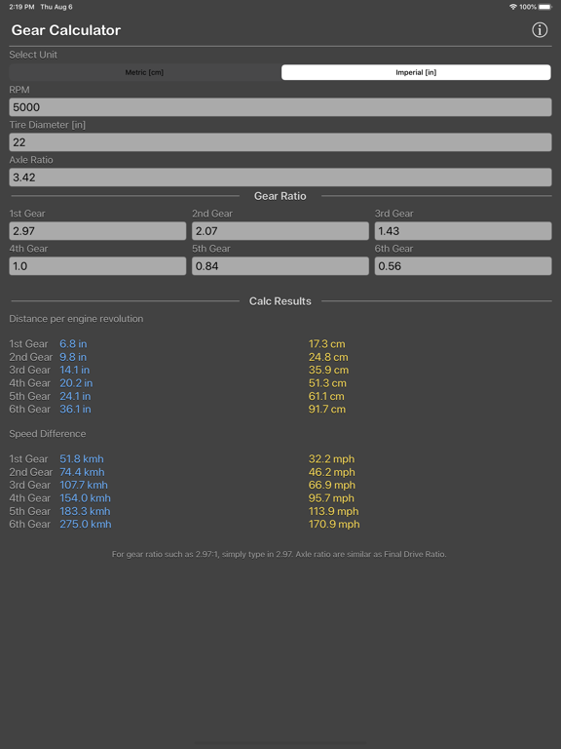Select the 35.9 cm result value

[328, 370]
